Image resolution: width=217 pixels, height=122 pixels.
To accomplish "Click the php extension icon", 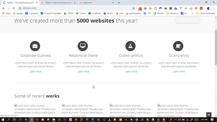I will pyautogui.click(x=186, y=8).
